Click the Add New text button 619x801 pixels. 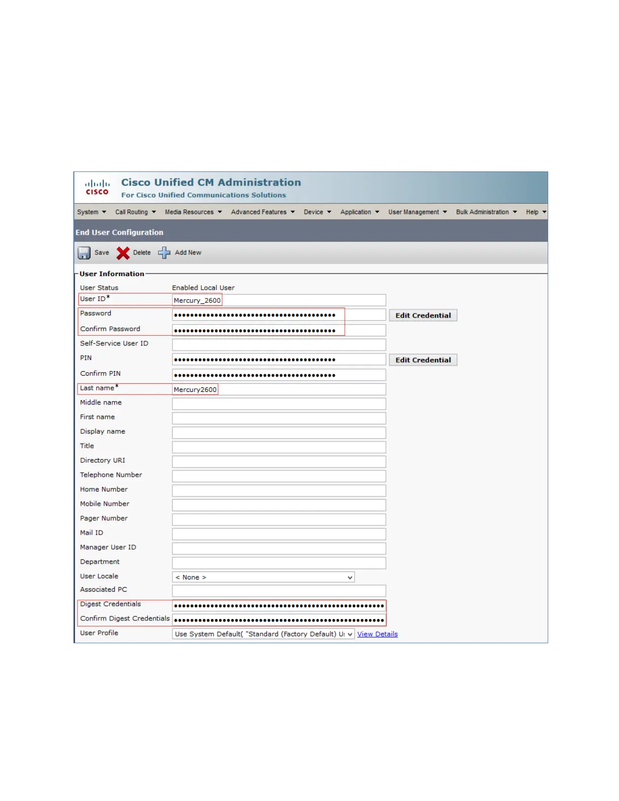pos(188,253)
